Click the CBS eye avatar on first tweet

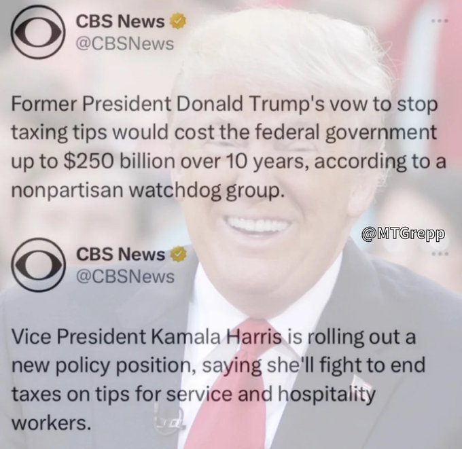pyautogui.click(x=38, y=32)
